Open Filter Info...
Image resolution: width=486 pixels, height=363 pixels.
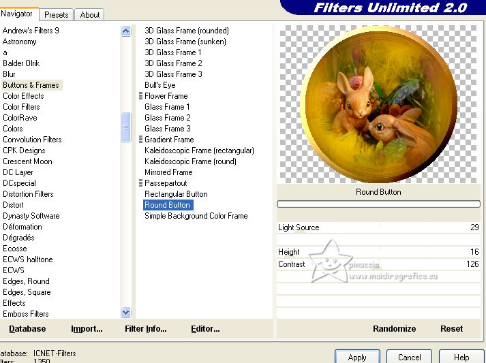coord(146,329)
